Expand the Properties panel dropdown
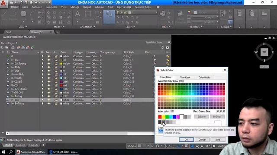Viewport: 277px width, 155px height. [x=195, y=27]
